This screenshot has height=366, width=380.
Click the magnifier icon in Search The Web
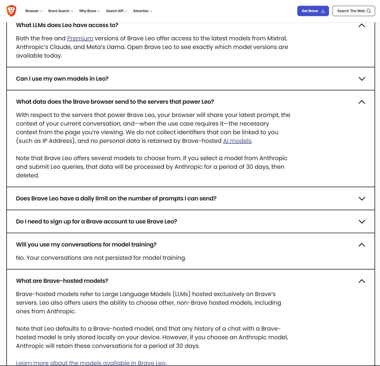[x=368, y=11]
